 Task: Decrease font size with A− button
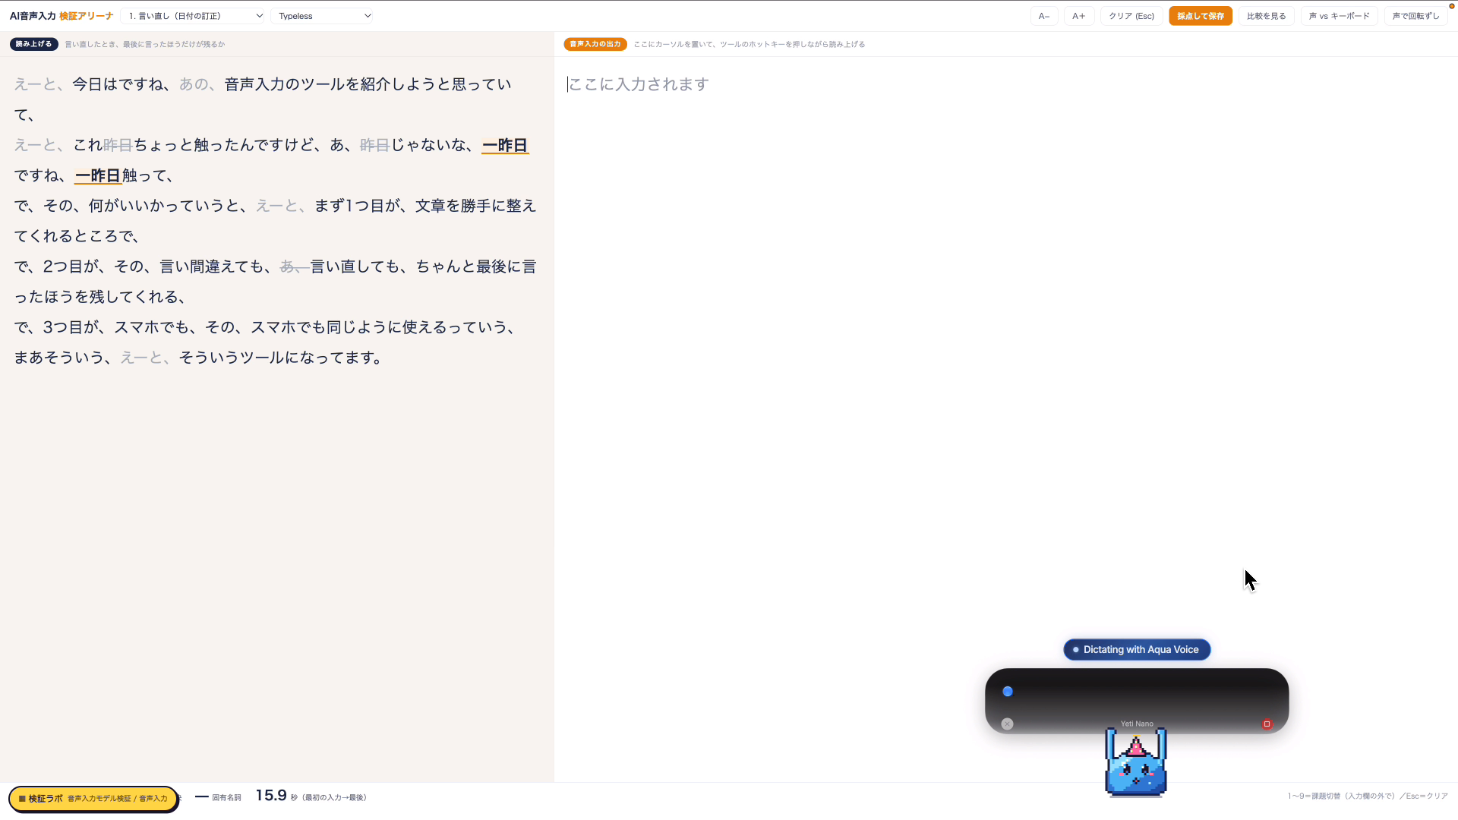tap(1044, 16)
